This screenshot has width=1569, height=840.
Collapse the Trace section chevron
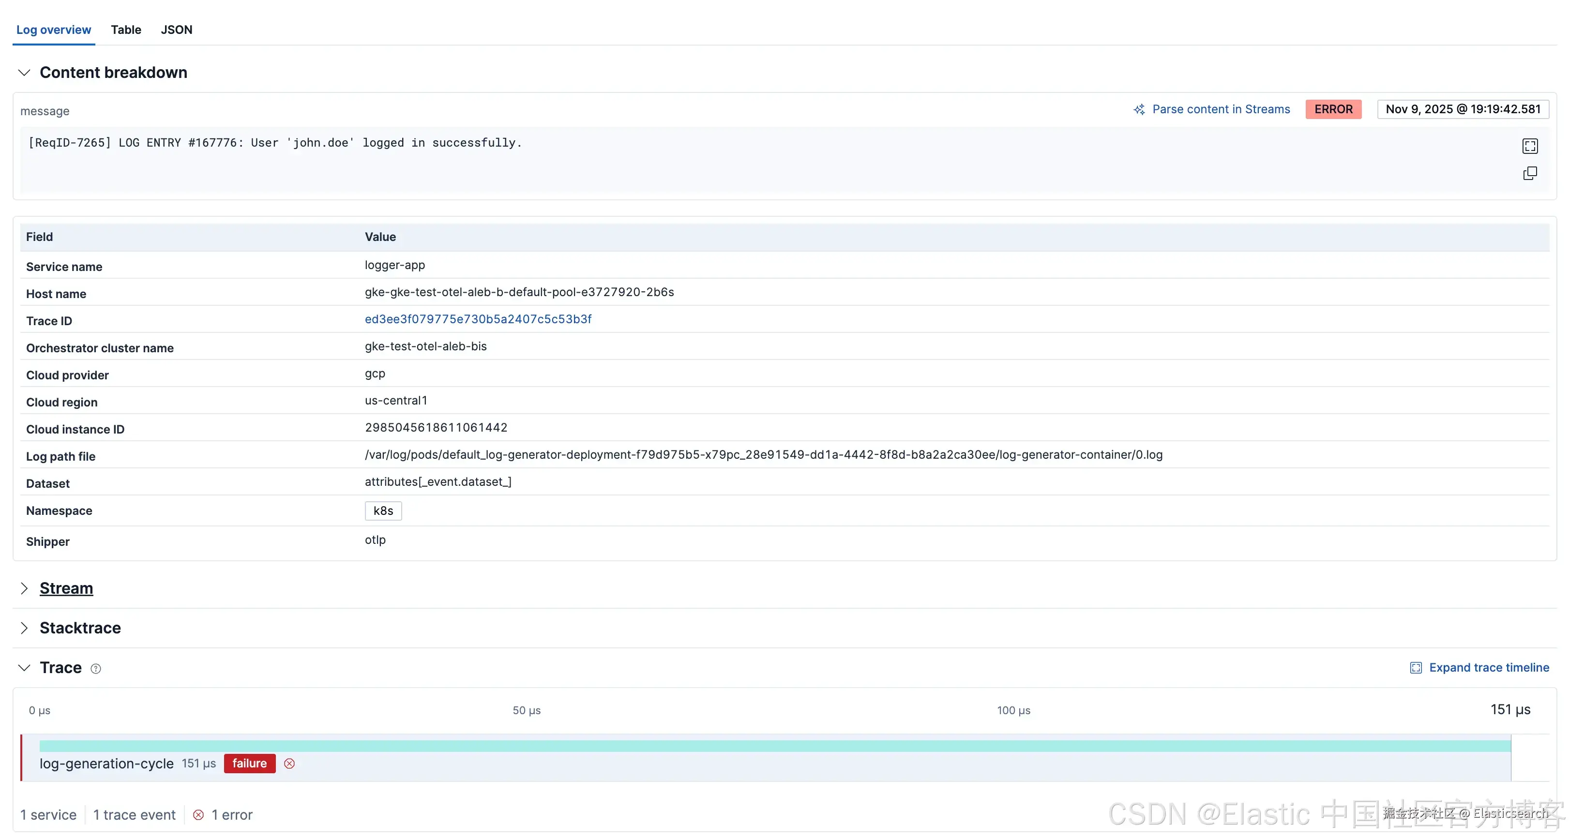[24, 668]
